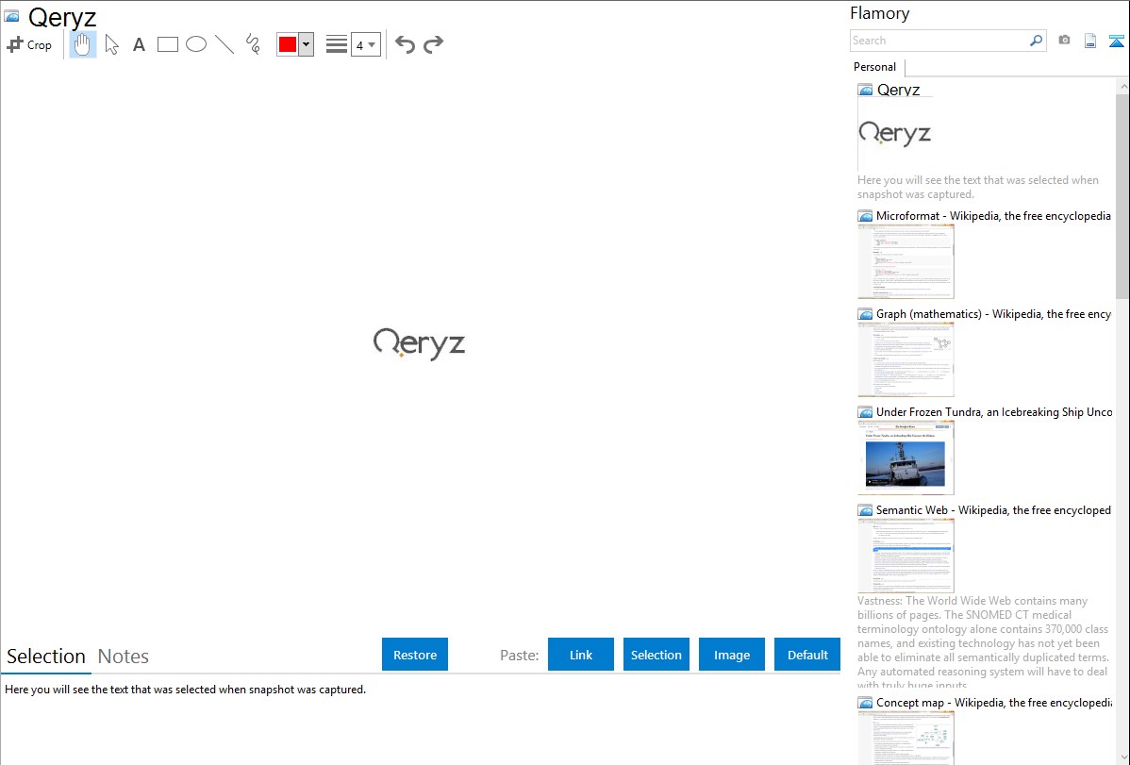This screenshot has height=765, width=1130.
Task: Select the Microformat - Wikipedia snapshot title
Action: [x=993, y=216]
